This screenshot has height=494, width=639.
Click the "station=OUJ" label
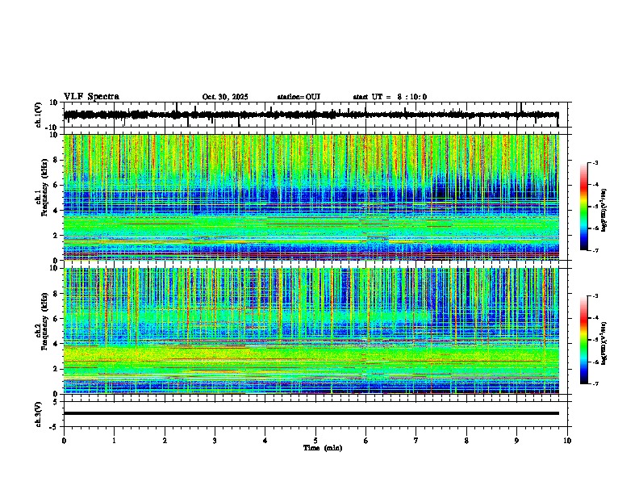coord(299,97)
